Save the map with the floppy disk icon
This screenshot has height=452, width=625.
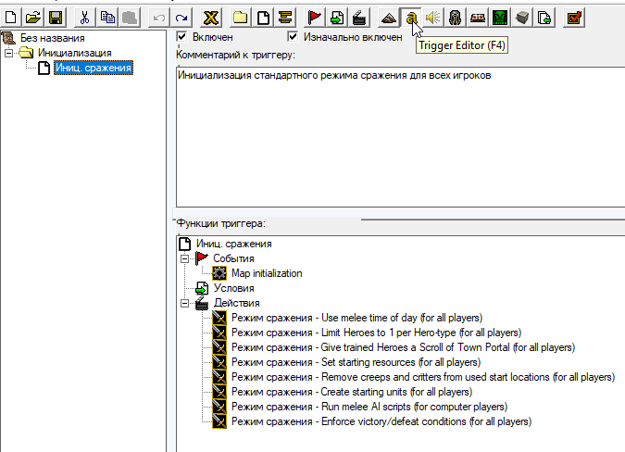[56, 18]
